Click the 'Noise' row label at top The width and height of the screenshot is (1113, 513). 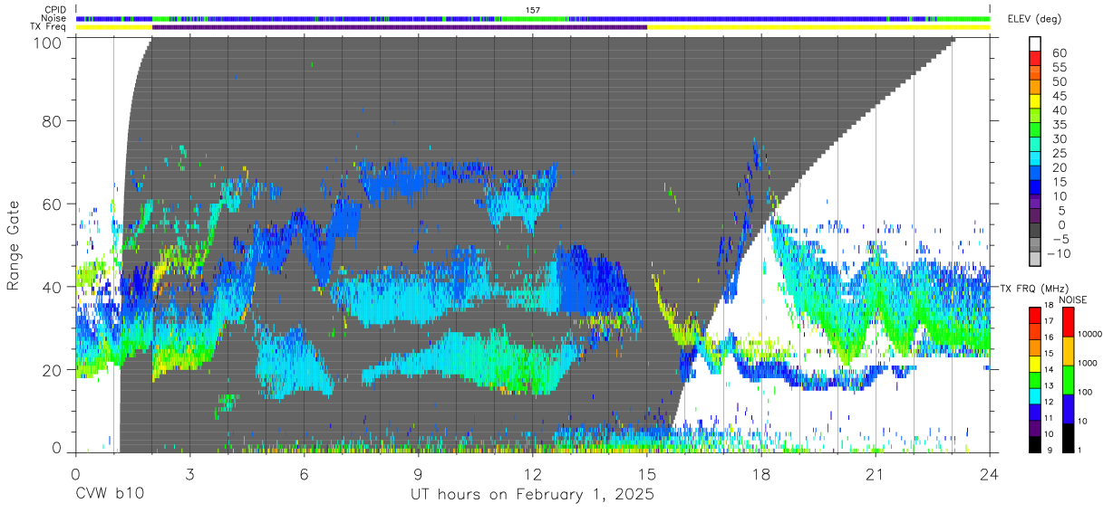(x=55, y=18)
